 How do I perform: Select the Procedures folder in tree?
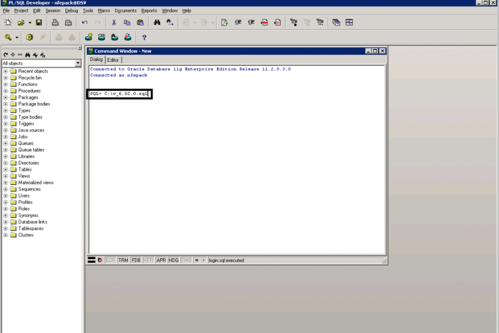coord(29,91)
